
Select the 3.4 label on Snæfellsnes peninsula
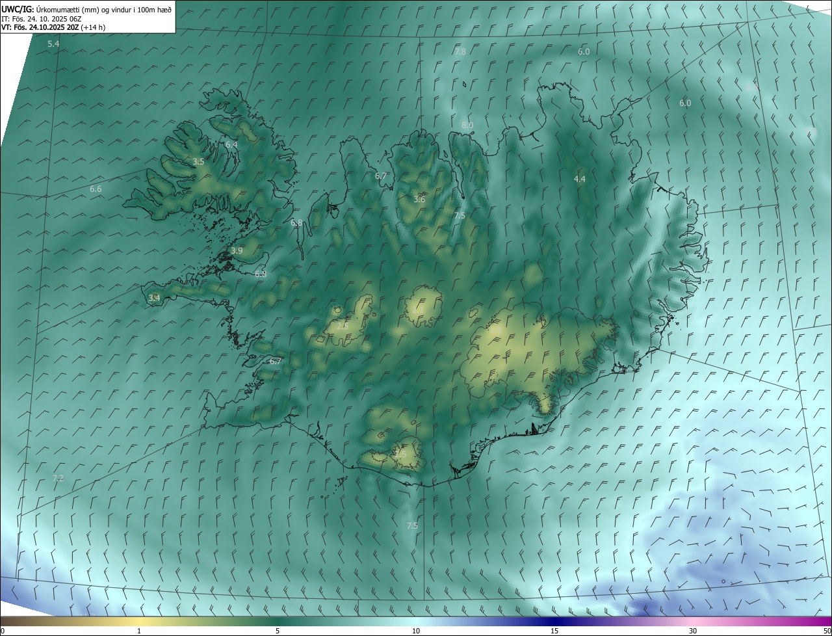pos(154,298)
